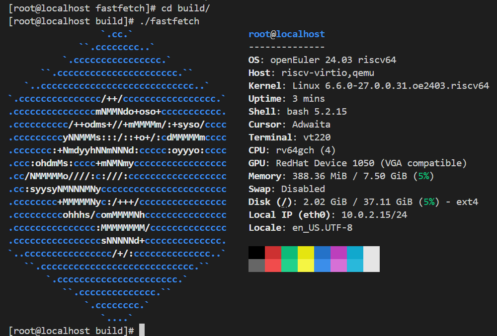497x336 pixels.
Task: Click the green 5% in Memory line
Action: pos(425,176)
